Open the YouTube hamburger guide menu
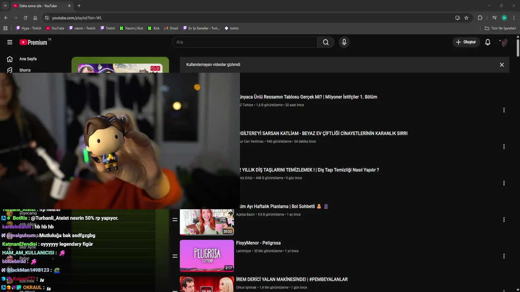 pos(10,42)
